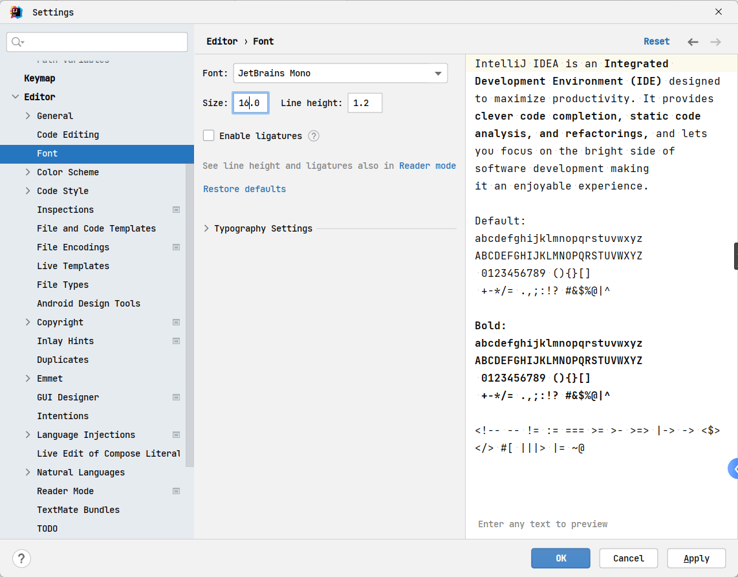Open Android Design Tools page
The height and width of the screenshot is (577, 738).
click(89, 303)
